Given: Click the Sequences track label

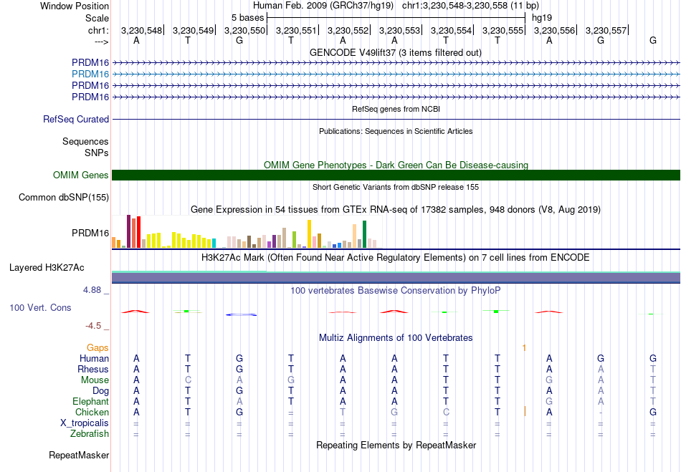Looking at the screenshot, I should pyautogui.click(x=85, y=141).
